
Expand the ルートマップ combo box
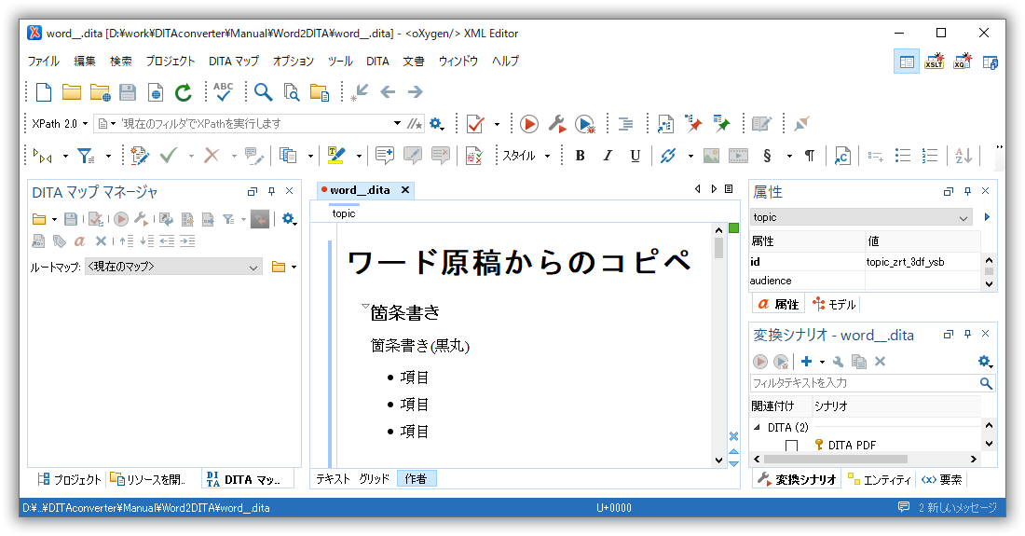(x=174, y=267)
